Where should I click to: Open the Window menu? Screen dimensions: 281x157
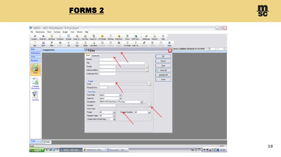point(80,32)
